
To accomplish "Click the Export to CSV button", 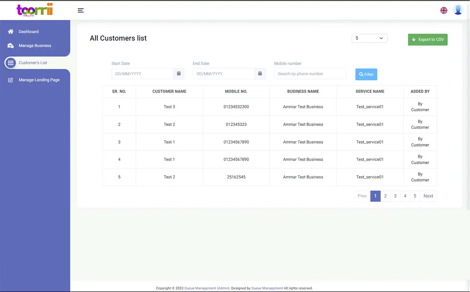I will (x=428, y=40).
